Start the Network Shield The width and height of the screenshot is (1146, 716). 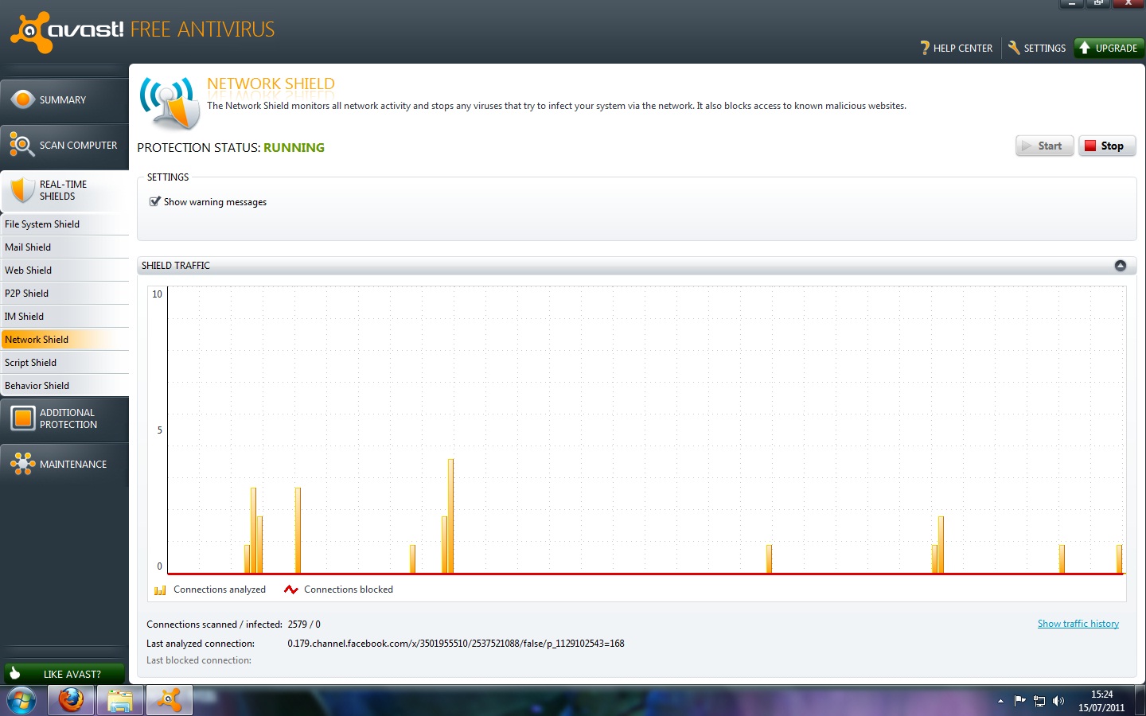[1044, 146]
